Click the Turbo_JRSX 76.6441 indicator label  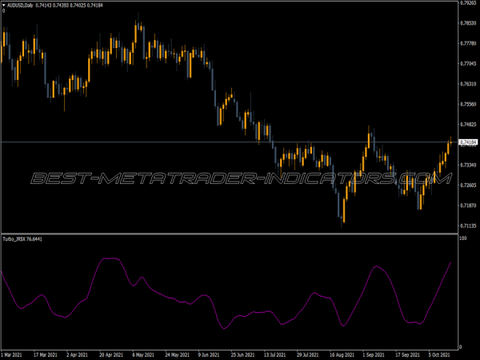[22, 238]
